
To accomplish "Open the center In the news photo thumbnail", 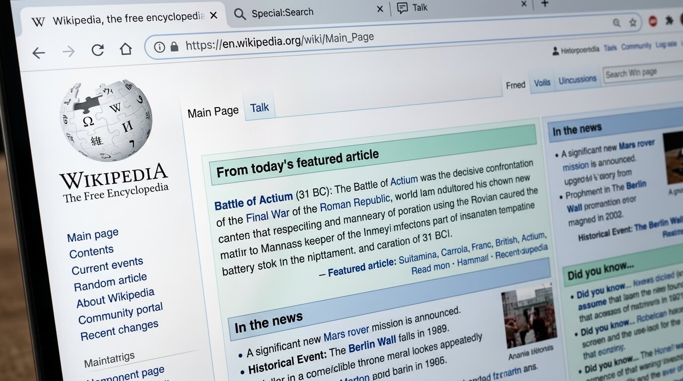I will pyautogui.click(x=529, y=317).
